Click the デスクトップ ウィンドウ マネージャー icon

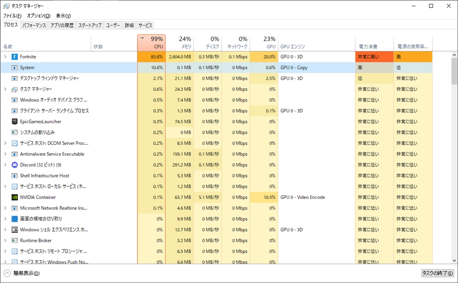pyautogui.click(x=14, y=78)
